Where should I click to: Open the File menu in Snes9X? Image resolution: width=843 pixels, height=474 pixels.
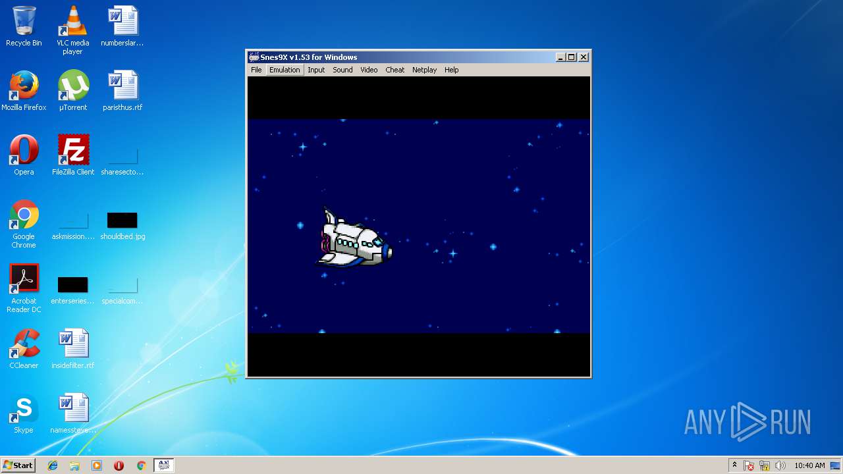[256, 70]
